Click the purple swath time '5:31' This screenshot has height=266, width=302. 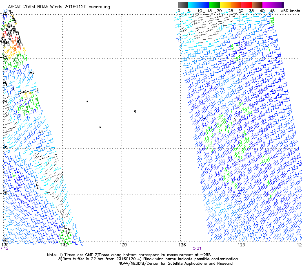click(x=197, y=248)
